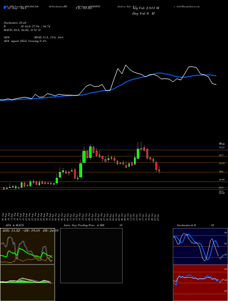Click the blue 12 Day SMA legend square
Viewport: 228px width, 301px height.
coord(5,8)
